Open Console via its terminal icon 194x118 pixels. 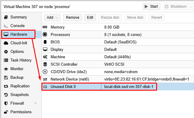coord(6,26)
